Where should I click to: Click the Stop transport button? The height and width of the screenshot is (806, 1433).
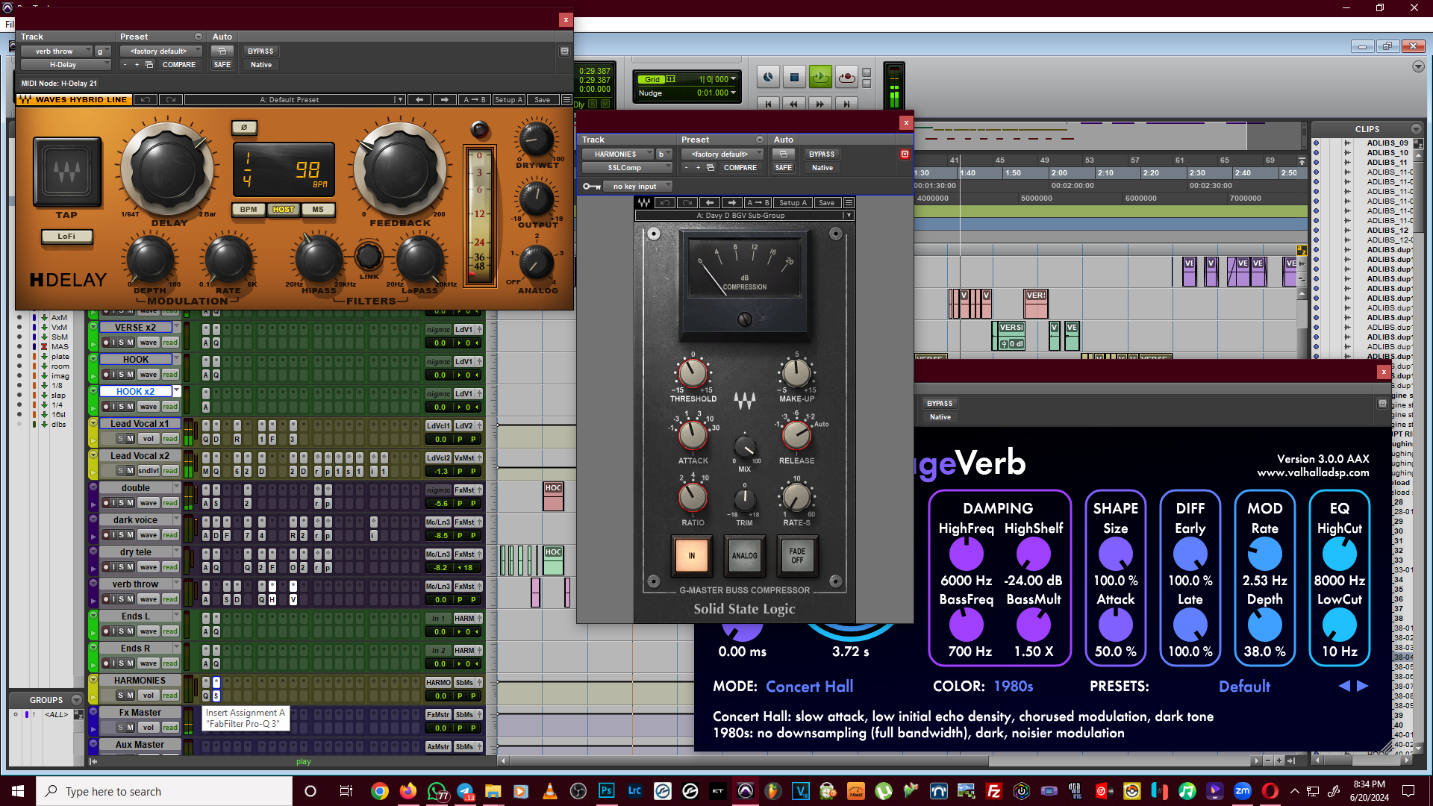pos(794,77)
